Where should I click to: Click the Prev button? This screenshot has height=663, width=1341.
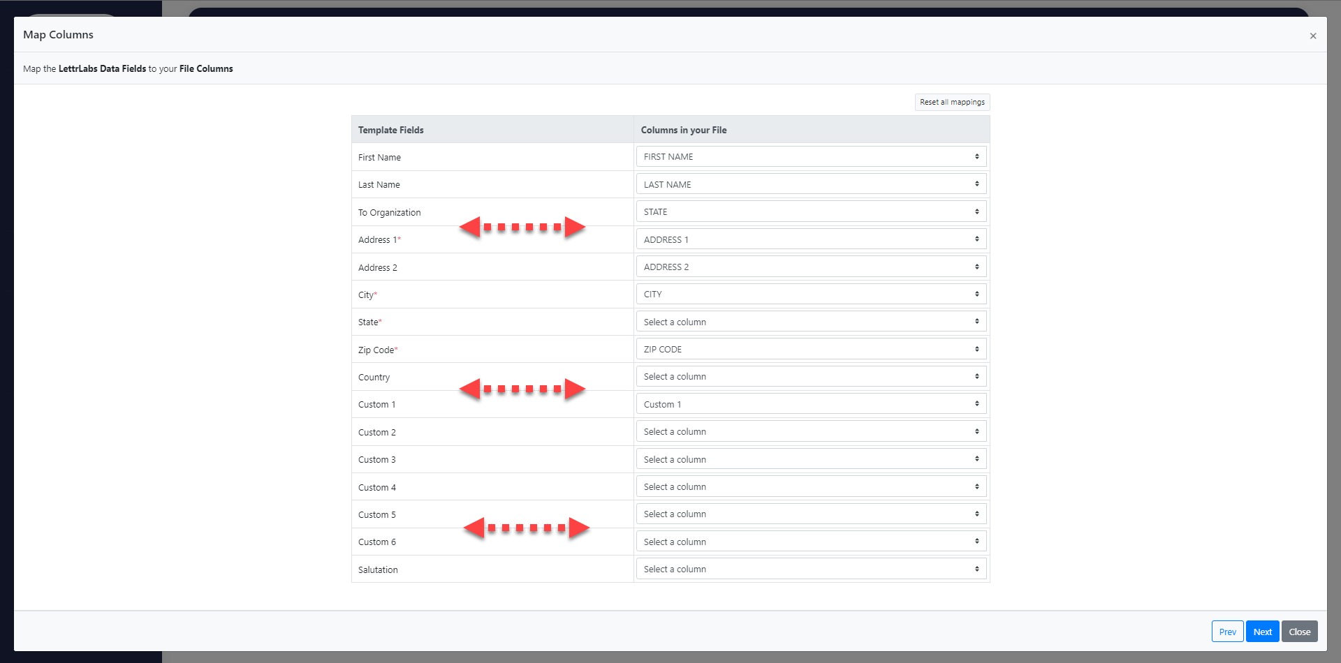click(x=1227, y=631)
